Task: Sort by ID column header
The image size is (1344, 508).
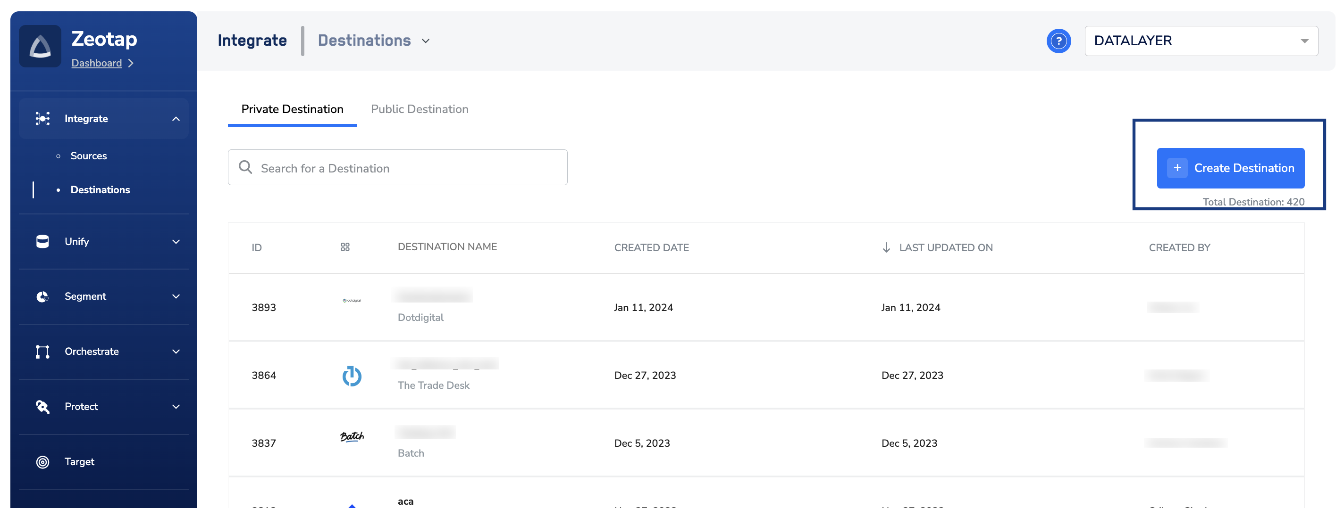Action: (257, 247)
